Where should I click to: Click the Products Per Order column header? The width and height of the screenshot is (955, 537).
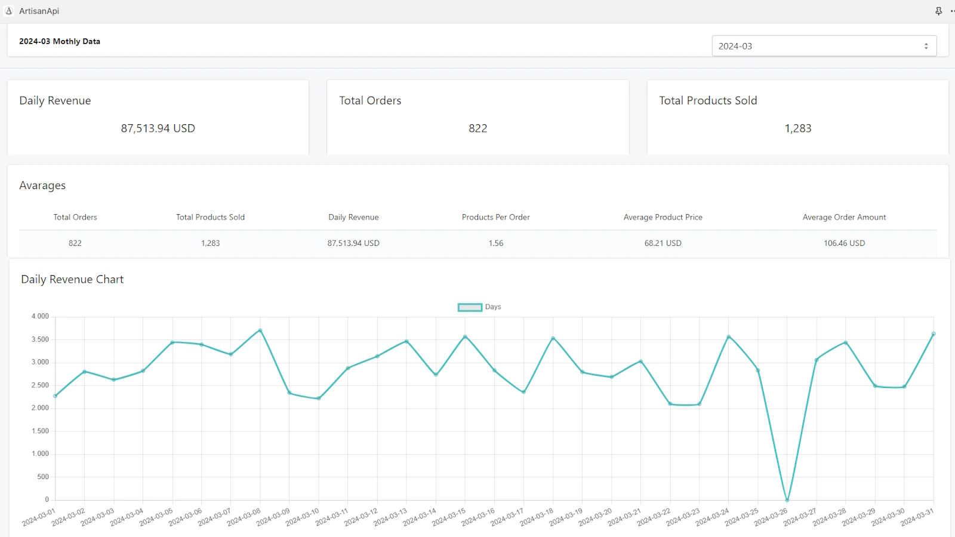click(x=495, y=217)
